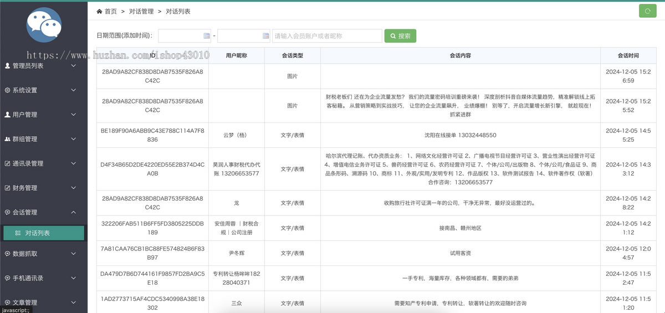Collapse the 会话管理 chevron
The height and width of the screenshot is (313, 665).
[x=74, y=212]
